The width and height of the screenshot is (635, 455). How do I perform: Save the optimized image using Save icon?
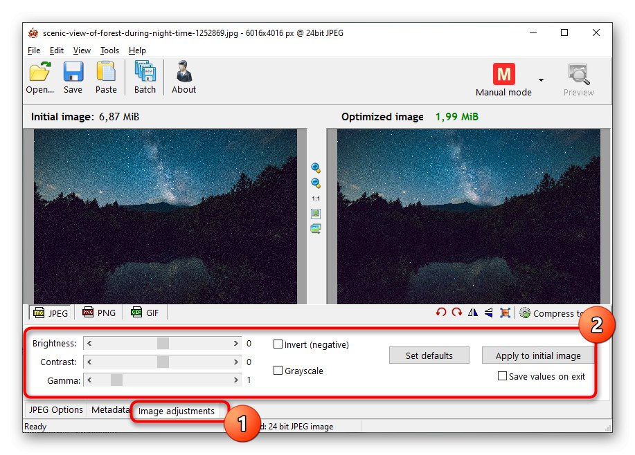[x=73, y=77]
